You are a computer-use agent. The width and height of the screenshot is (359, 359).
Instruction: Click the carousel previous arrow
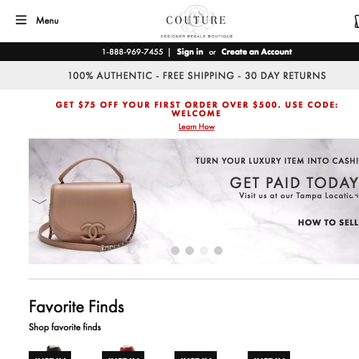(x=39, y=202)
